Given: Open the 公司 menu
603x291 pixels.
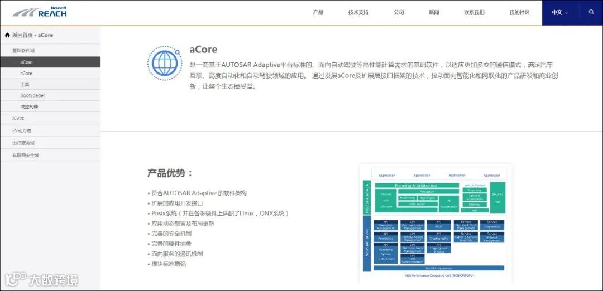Looking at the screenshot, I should 399,13.
